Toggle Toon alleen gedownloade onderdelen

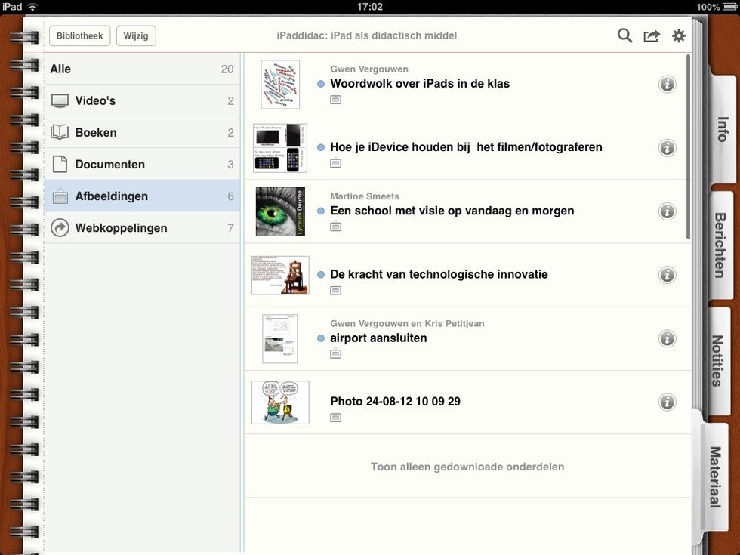pyautogui.click(x=467, y=467)
